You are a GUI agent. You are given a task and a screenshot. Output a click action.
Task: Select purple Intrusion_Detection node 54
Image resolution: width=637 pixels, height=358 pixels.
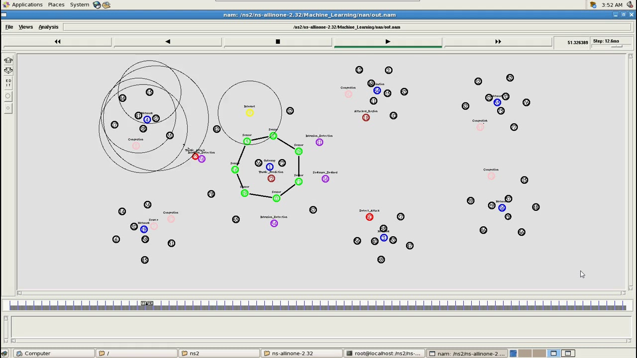pyautogui.click(x=274, y=224)
